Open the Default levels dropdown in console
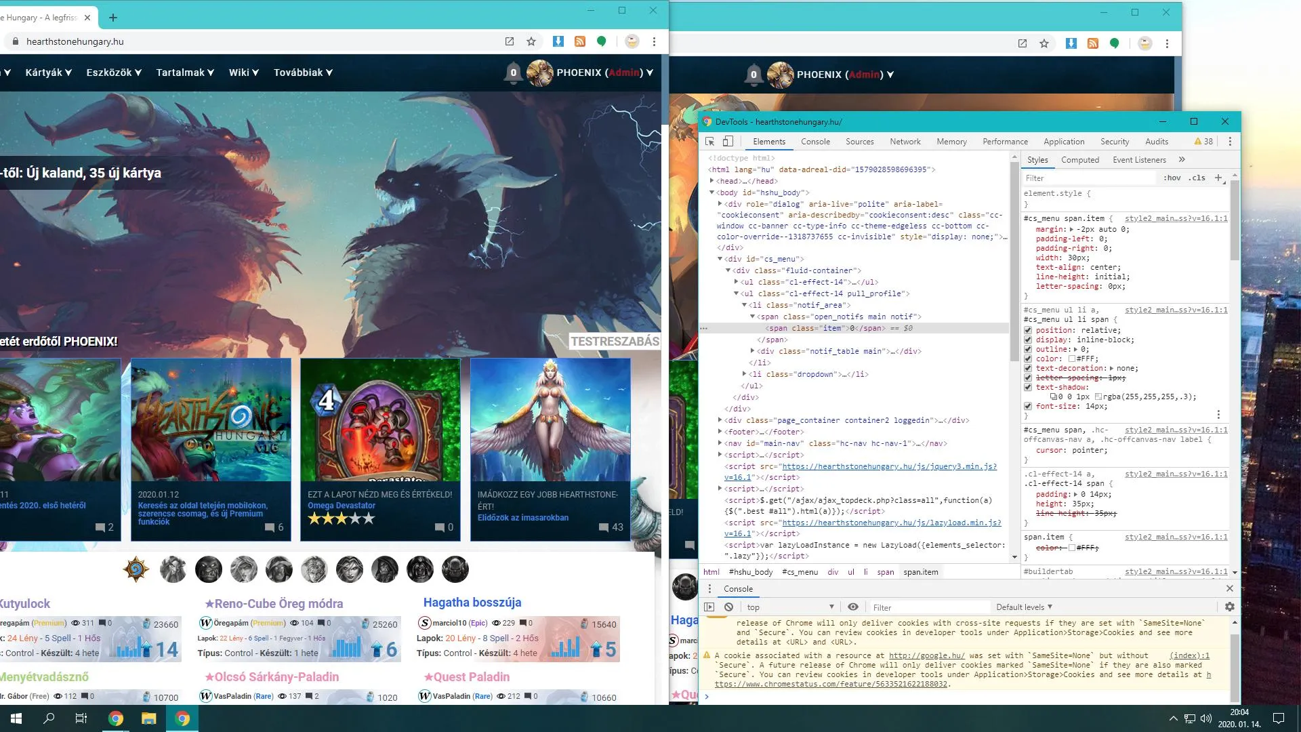This screenshot has height=732, width=1301. (x=1024, y=607)
